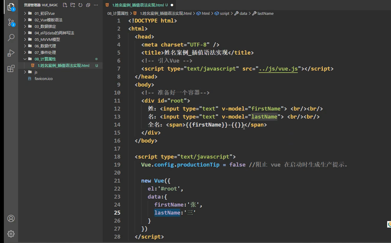The image size is (391, 243).
Task: Click line number 25 in the gutter
Action: [x=117, y=213]
